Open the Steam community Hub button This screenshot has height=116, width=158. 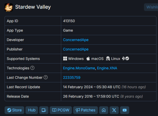(x=32, y=110)
